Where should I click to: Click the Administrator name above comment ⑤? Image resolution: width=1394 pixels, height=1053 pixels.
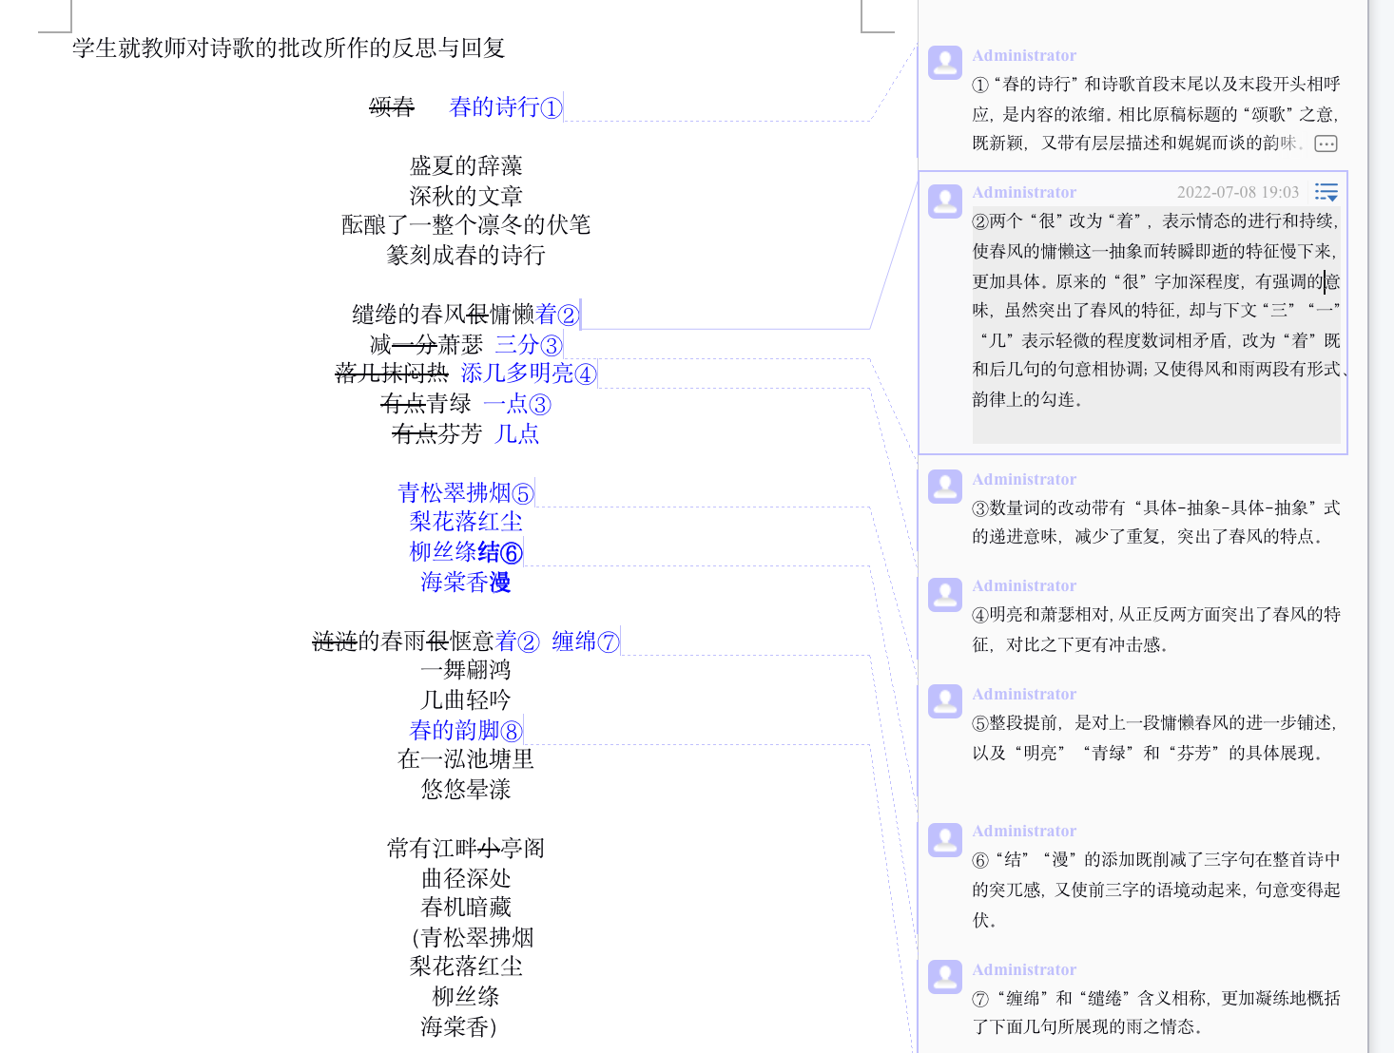1024,694
